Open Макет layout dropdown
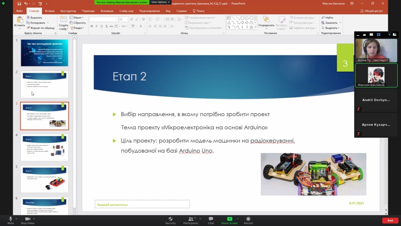 76,18
